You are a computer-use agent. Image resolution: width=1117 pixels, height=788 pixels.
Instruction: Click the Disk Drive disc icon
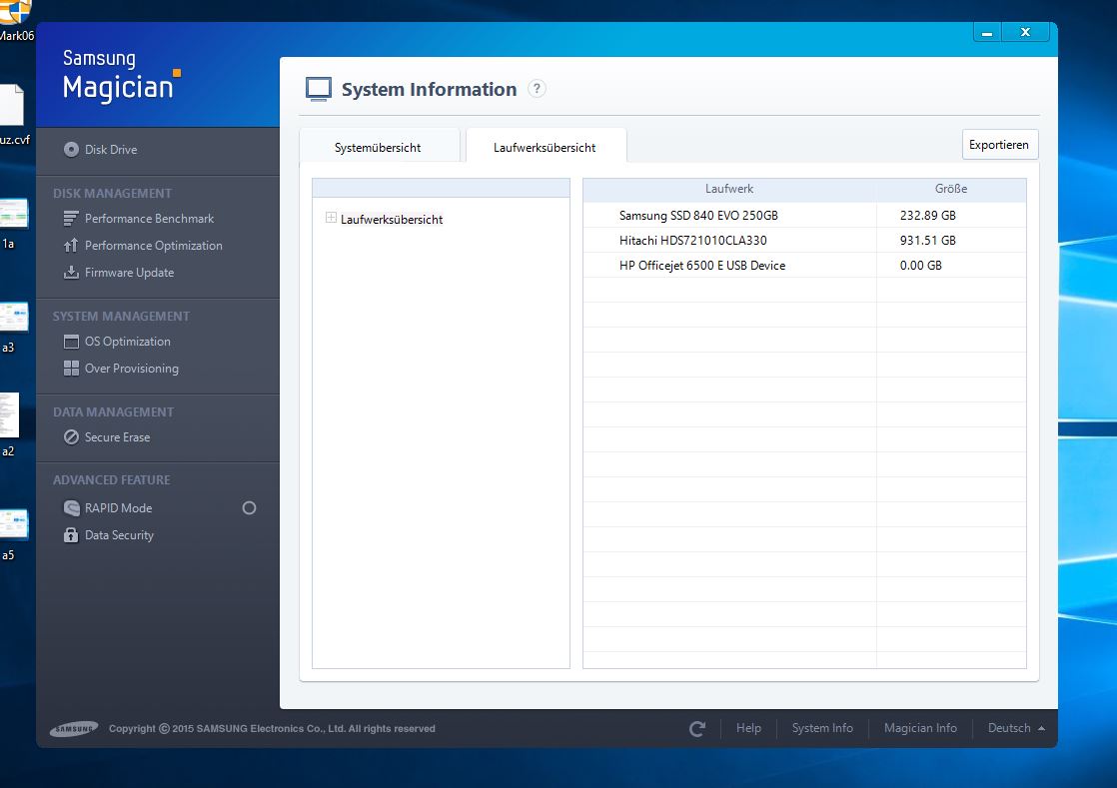click(x=71, y=150)
